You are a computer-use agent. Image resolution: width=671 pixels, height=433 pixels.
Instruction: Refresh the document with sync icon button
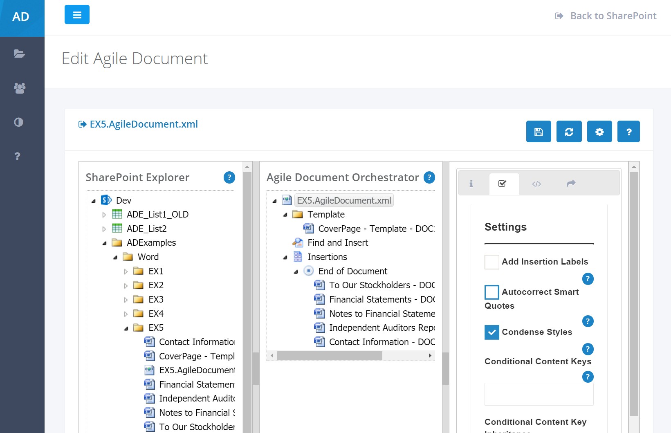(569, 132)
